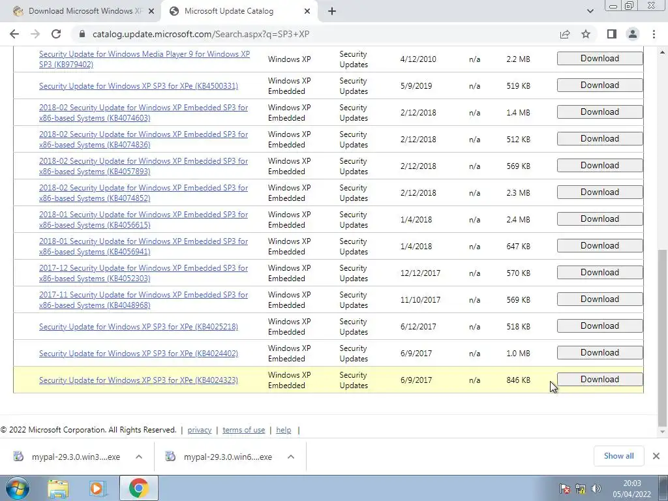
Task: Open Windows Explorer from taskbar
Action: pos(58,488)
